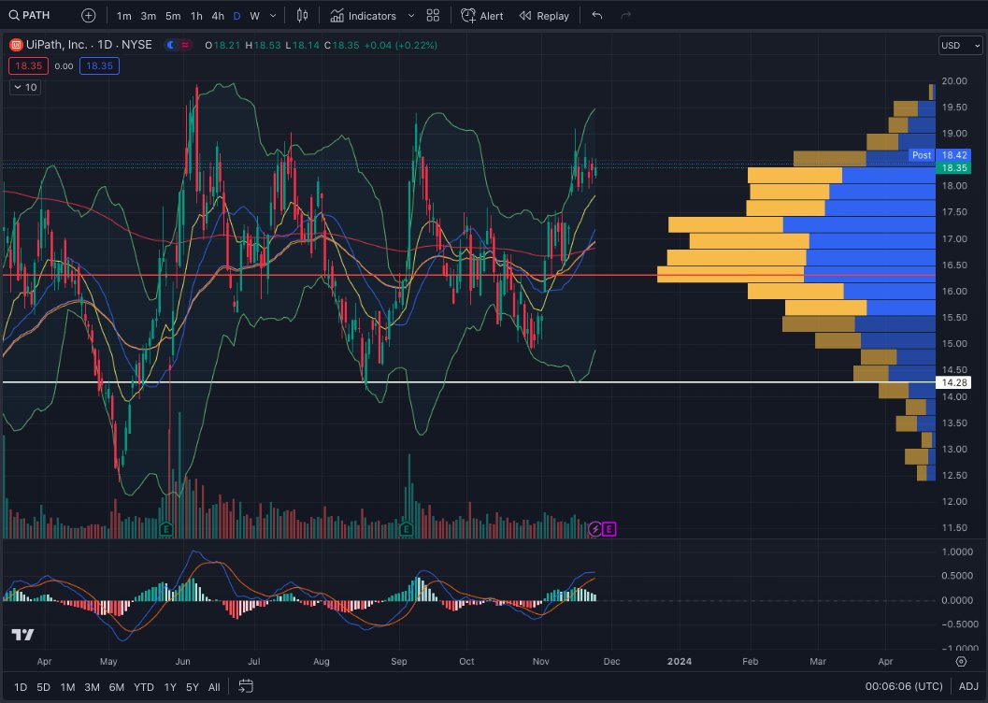Set chart range to 1M
Viewport: 988px width, 703px height.
[x=67, y=686]
